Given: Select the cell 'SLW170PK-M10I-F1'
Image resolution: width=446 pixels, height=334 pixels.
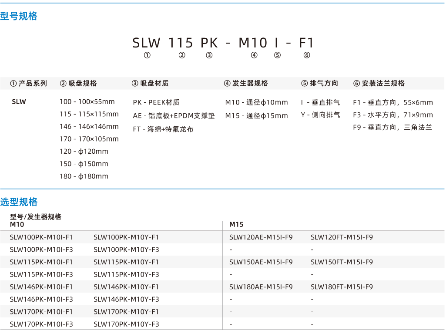Looking at the screenshot, I should (41, 312).
